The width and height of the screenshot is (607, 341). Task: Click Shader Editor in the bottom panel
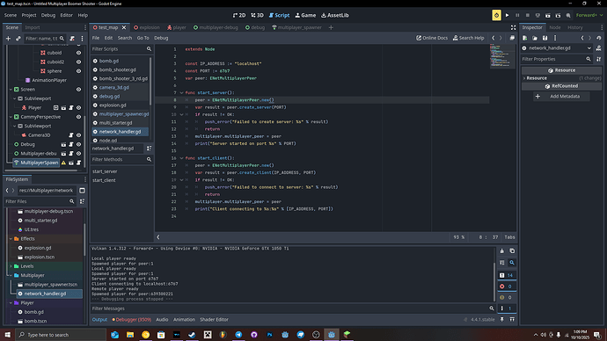pos(214,320)
